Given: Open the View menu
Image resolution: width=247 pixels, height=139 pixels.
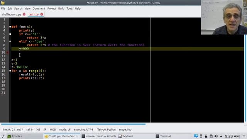Looking at the screenshot, I should [x=27, y=8].
